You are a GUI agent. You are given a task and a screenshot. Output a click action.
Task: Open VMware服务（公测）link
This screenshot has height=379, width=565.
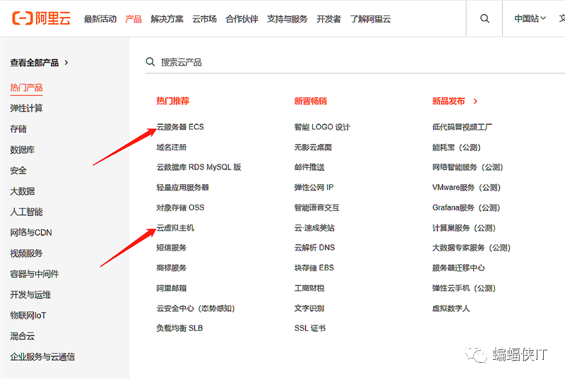(x=467, y=187)
